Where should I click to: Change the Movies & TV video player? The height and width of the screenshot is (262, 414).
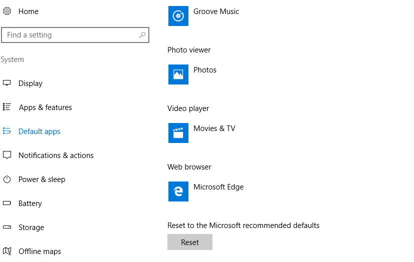pos(215,128)
